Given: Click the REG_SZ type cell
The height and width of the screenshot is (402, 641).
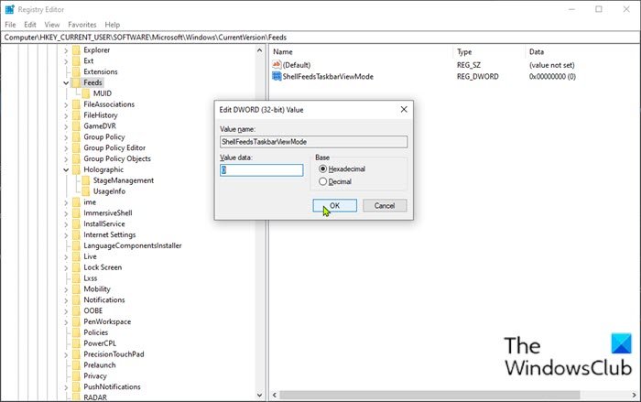Looking at the screenshot, I should (469, 65).
